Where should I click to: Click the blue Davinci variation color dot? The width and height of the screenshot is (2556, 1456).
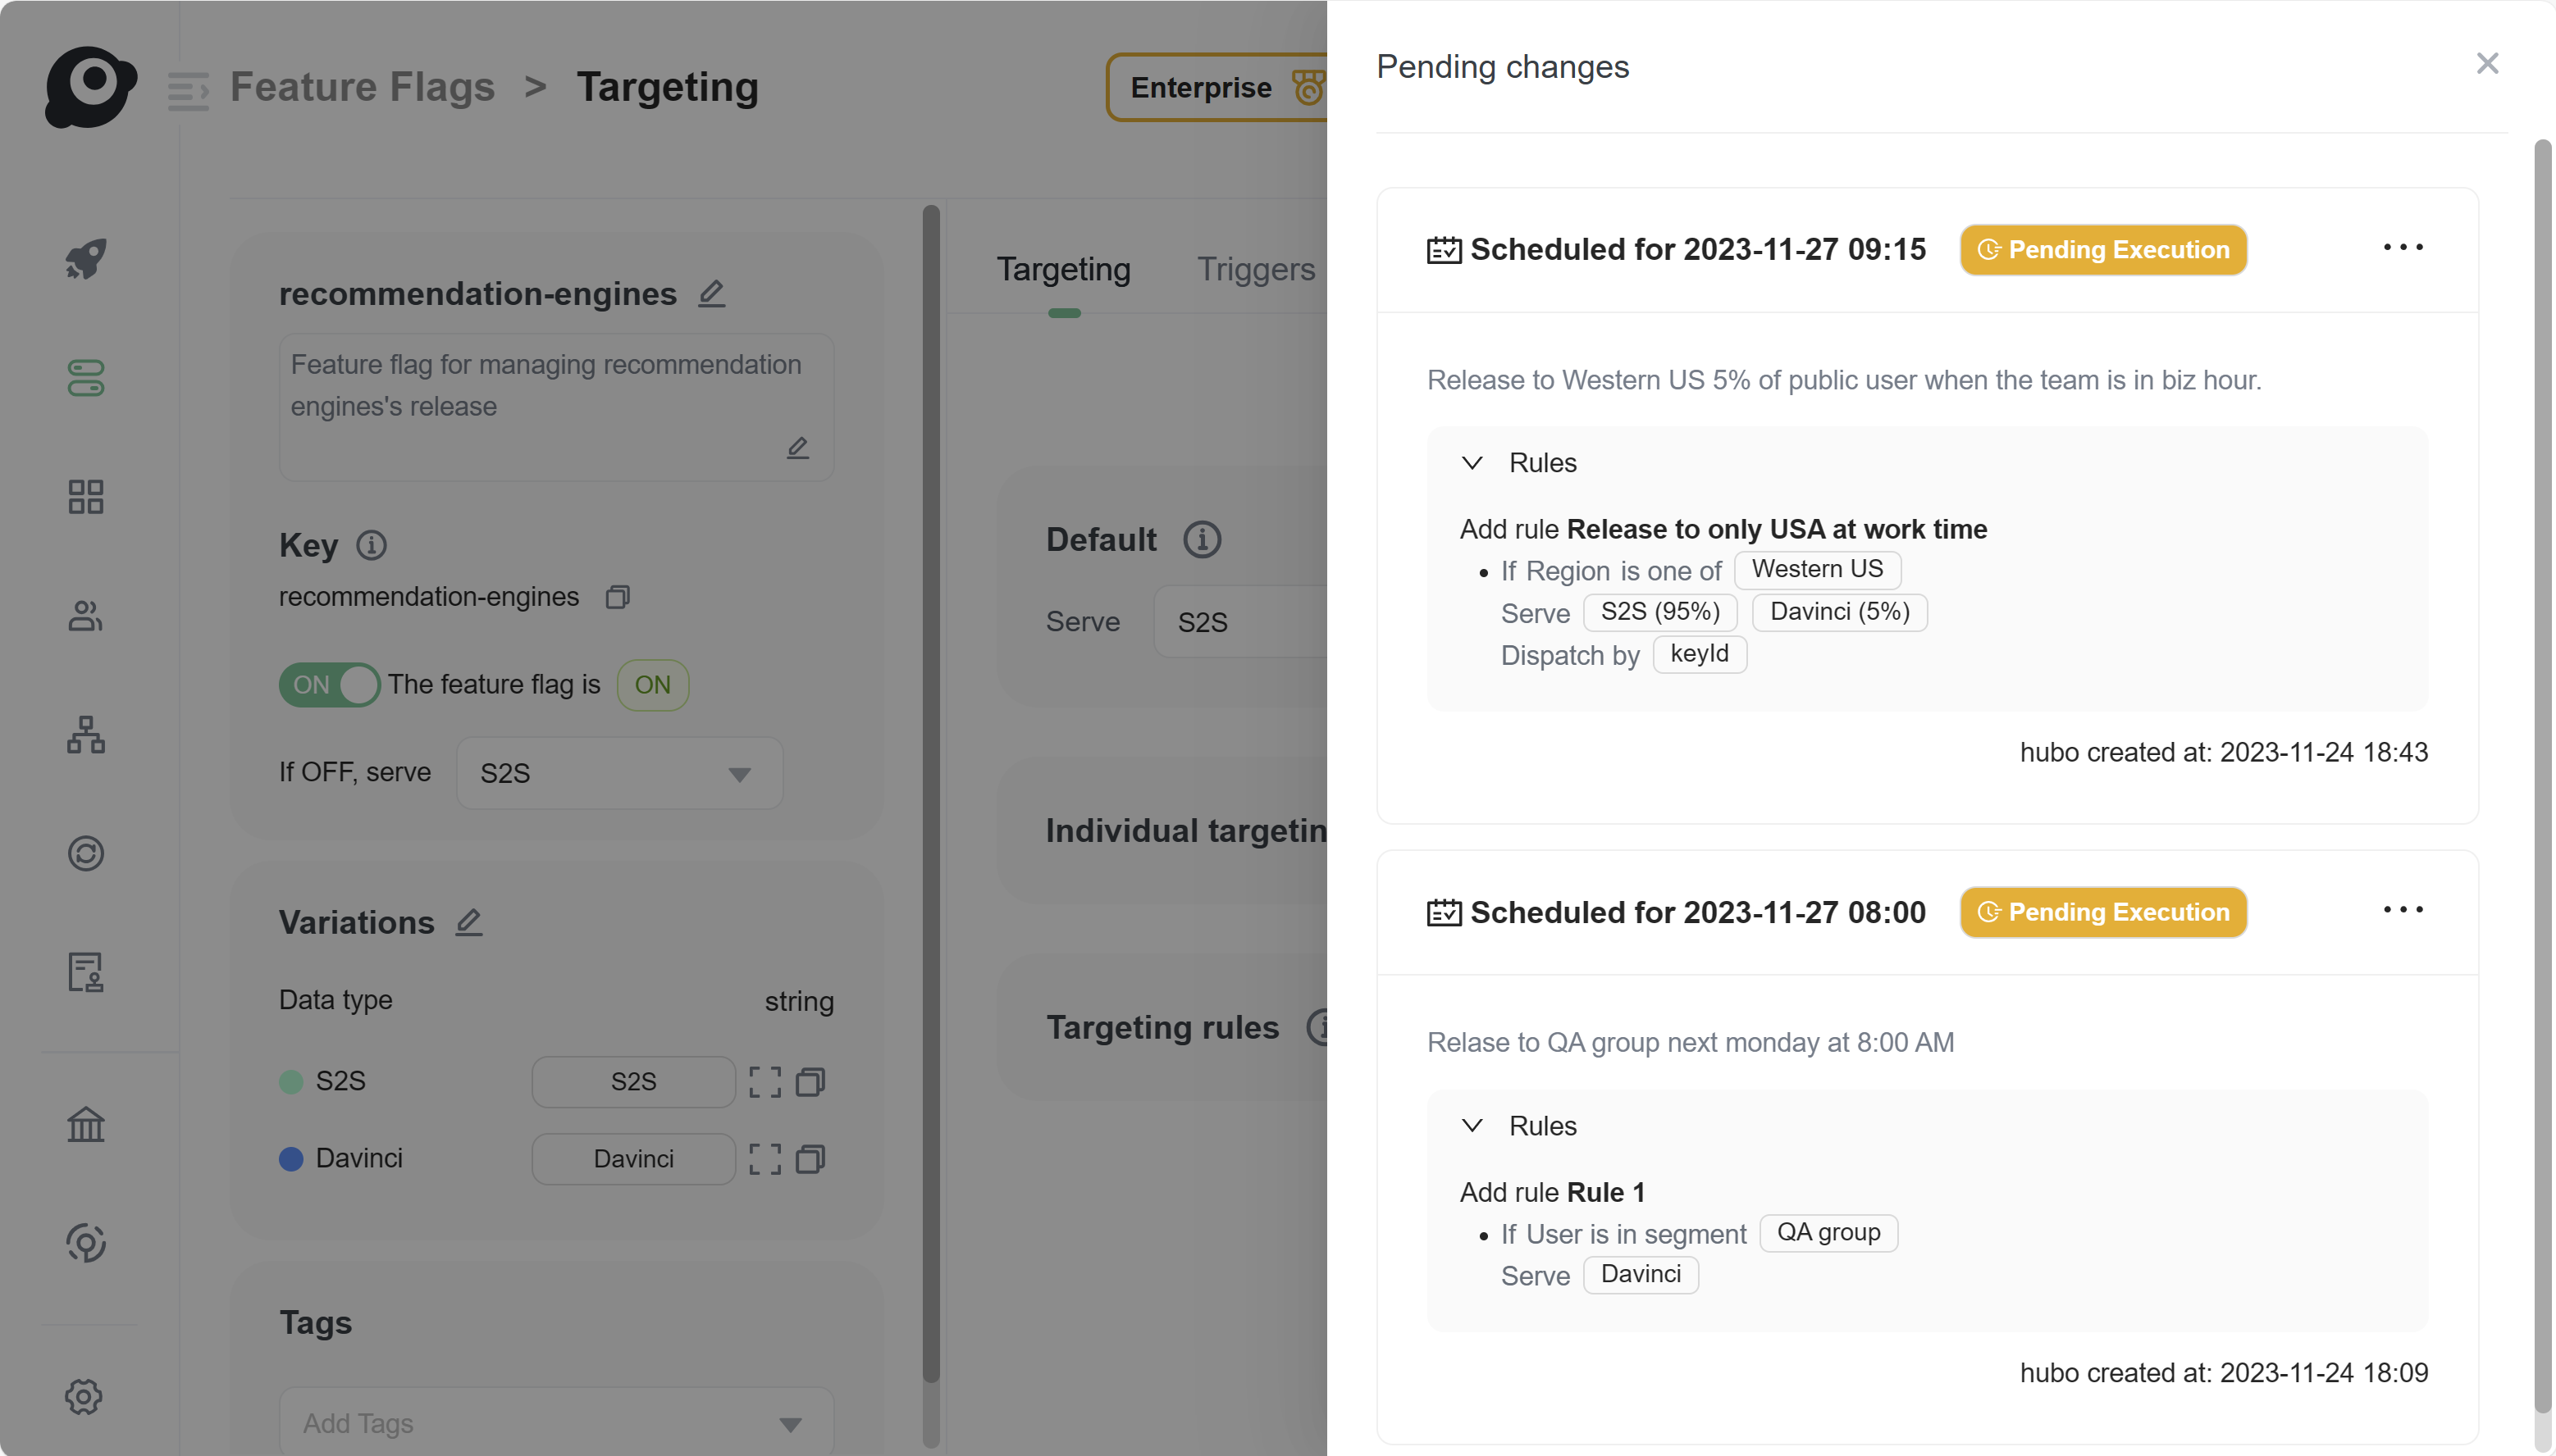(x=291, y=1158)
